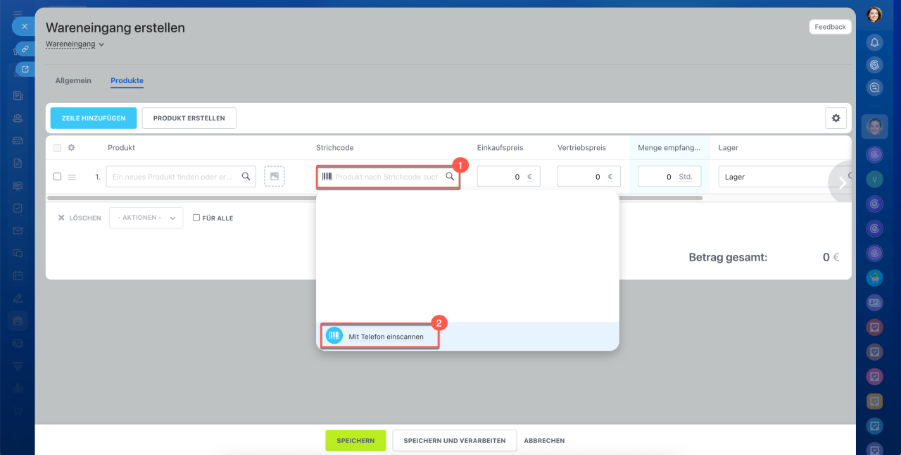Open the AKTIONEN dropdown
The image size is (901, 455).
coord(146,218)
